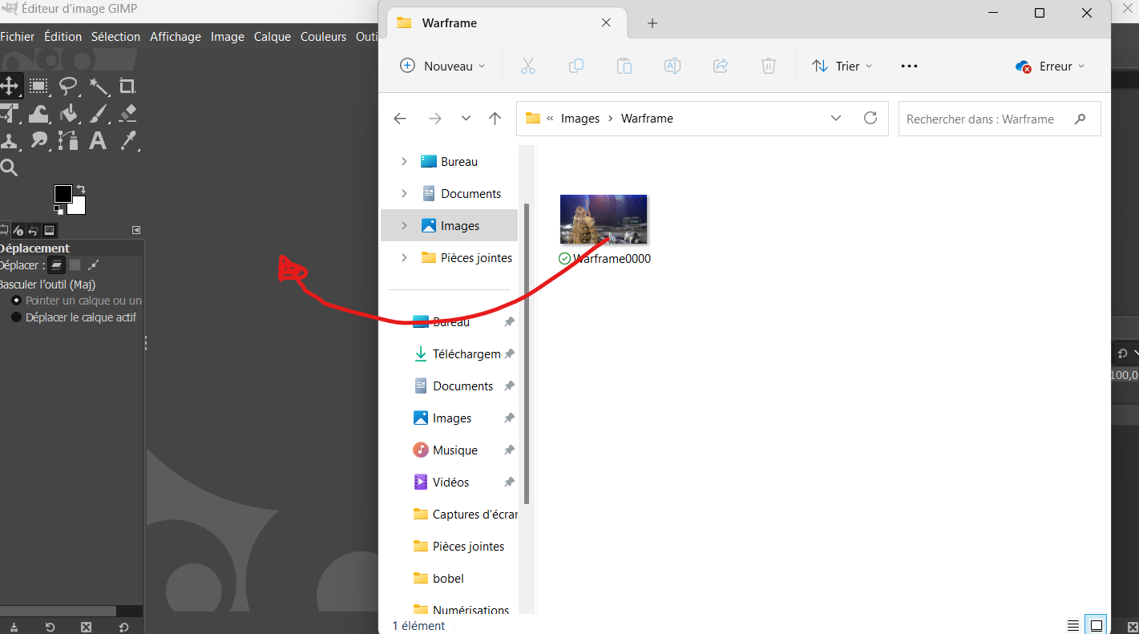Select the Warp Transform tool
Screen dimensions: 1139x634
click(38, 114)
